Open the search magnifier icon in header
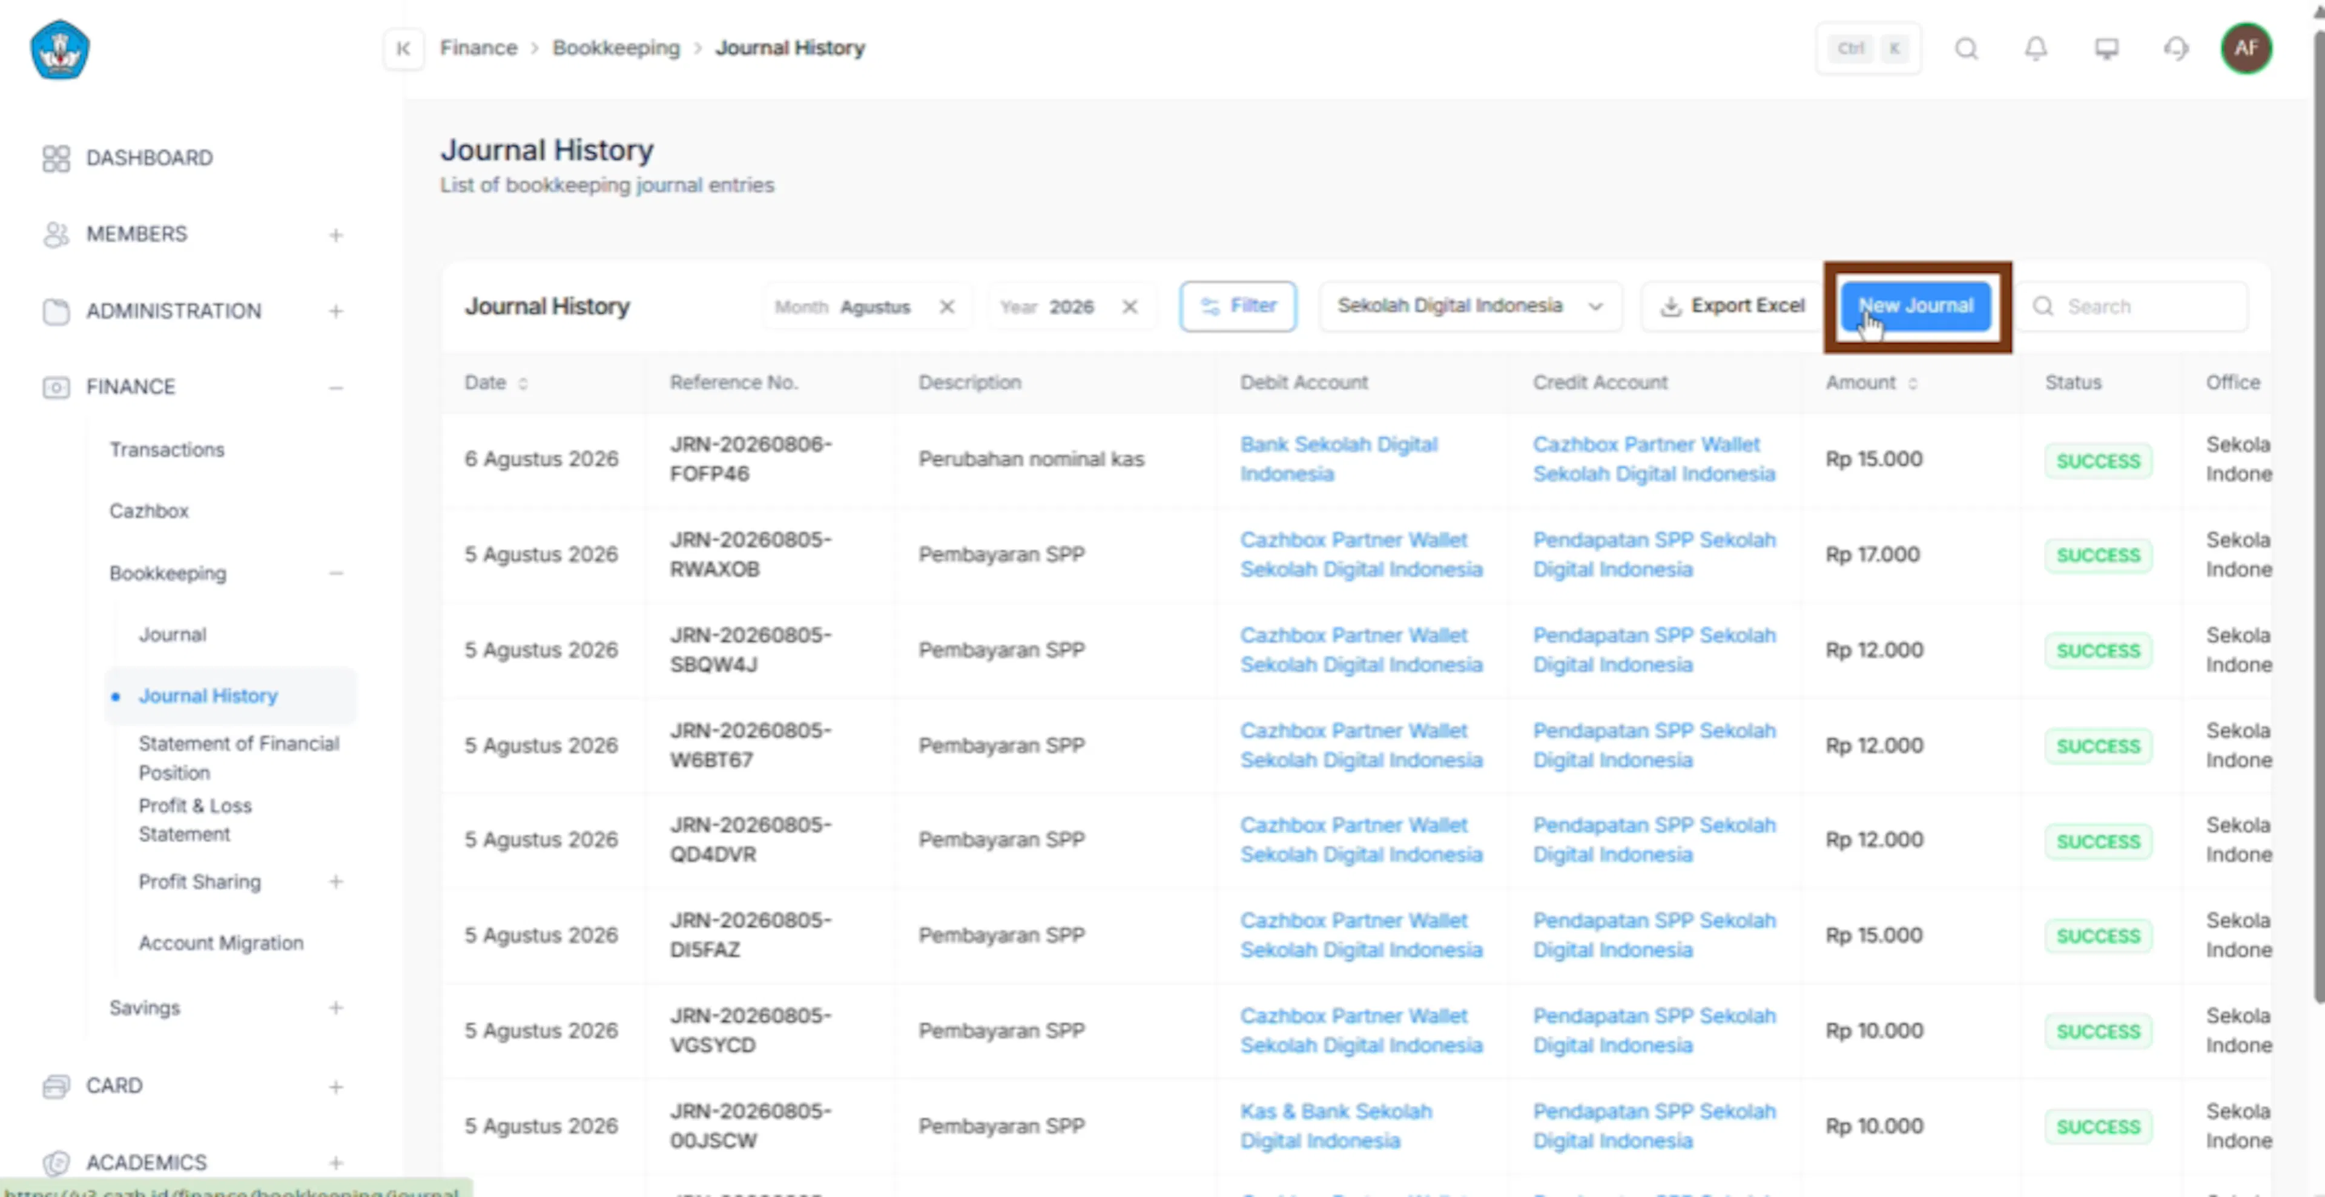This screenshot has width=2325, height=1197. tap(1967, 48)
